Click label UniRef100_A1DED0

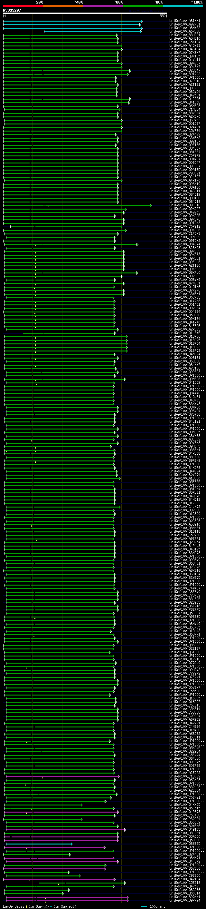pyautogui.click(x=185, y=478)
